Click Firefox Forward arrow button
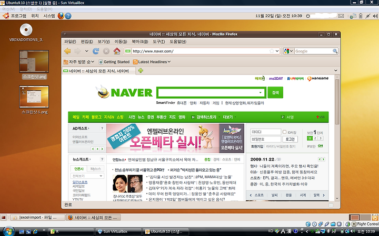The width and height of the screenshot is (379, 236). 77,51
